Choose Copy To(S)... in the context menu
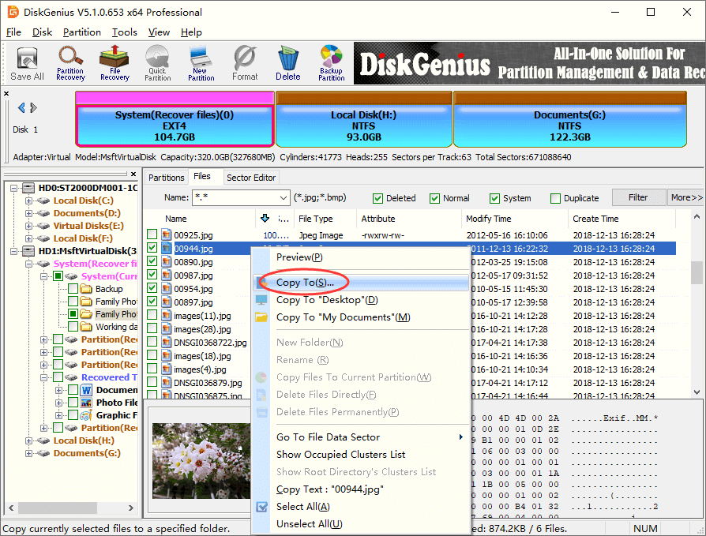 click(x=305, y=282)
